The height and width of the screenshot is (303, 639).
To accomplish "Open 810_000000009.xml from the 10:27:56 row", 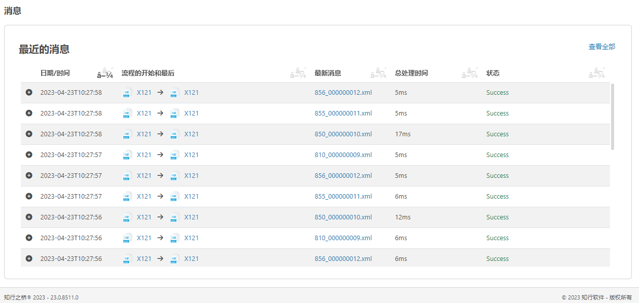I will (343, 238).
